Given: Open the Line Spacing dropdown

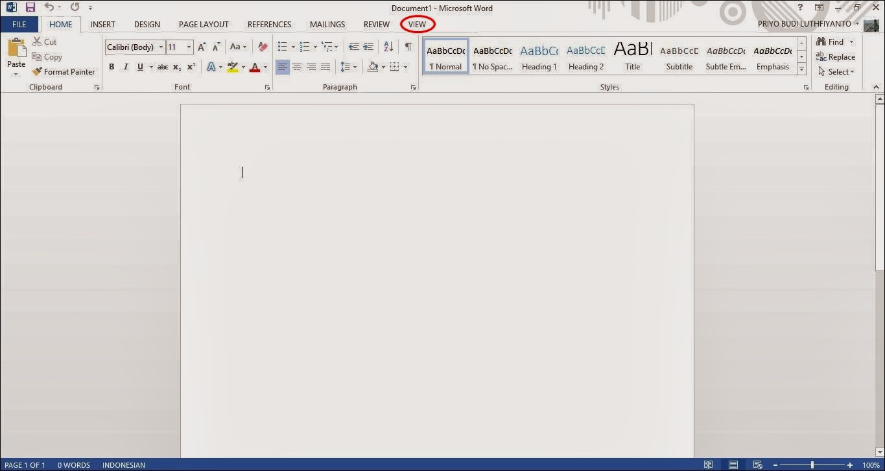Looking at the screenshot, I should pos(348,66).
